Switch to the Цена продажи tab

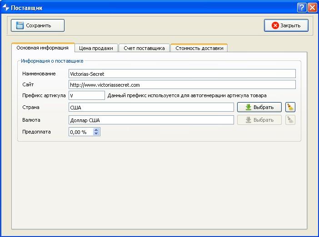(x=96, y=48)
